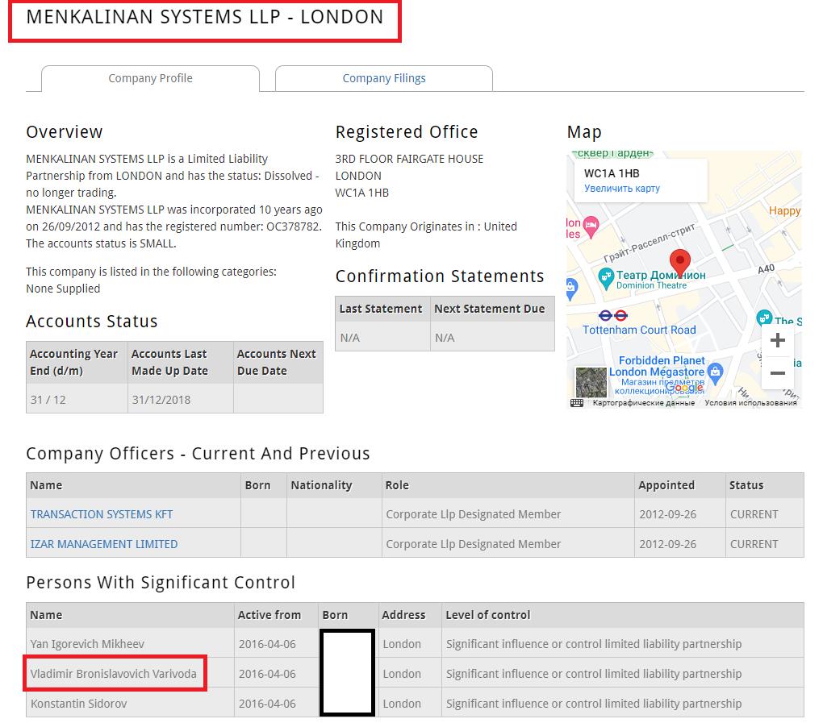Screen dimensions: 823x723
Task: Switch to the Company Filings tab
Action: click(x=384, y=79)
